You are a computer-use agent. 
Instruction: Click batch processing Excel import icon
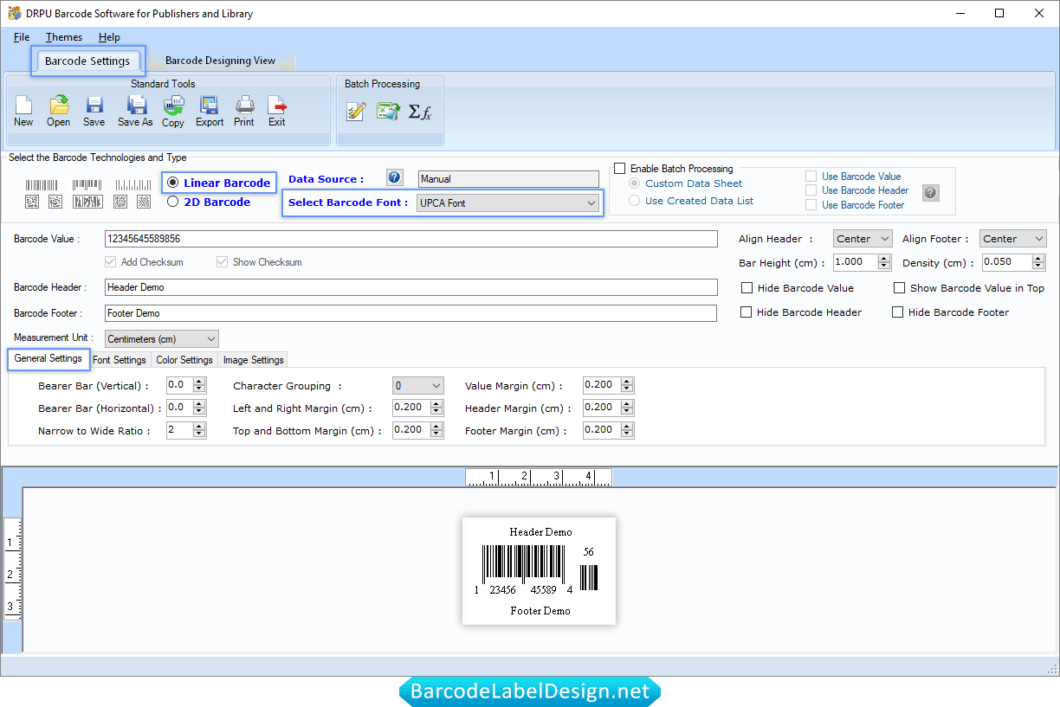388,111
